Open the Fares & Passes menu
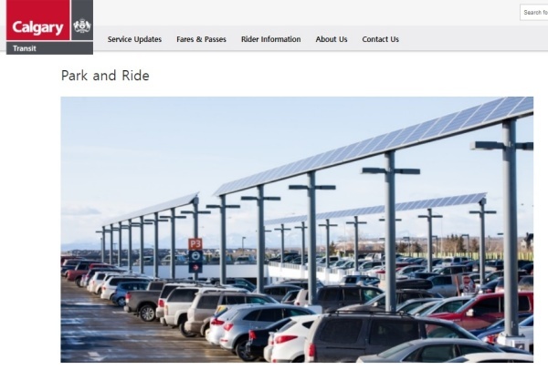 pyautogui.click(x=201, y=39)
